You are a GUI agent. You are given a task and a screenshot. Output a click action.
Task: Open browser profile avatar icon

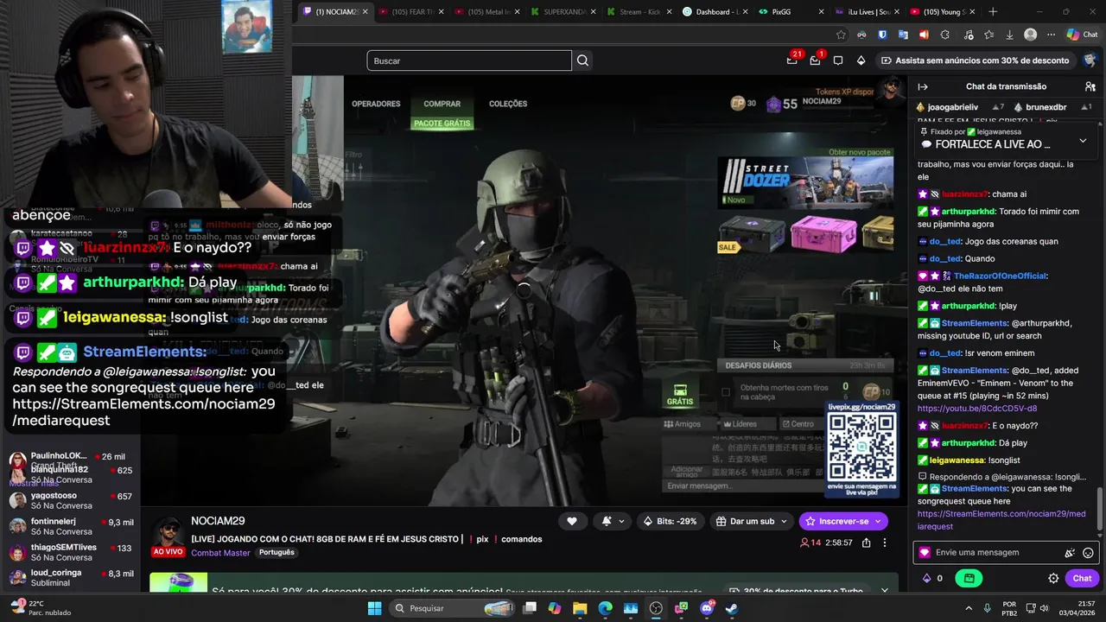[x=1030, y=35]
